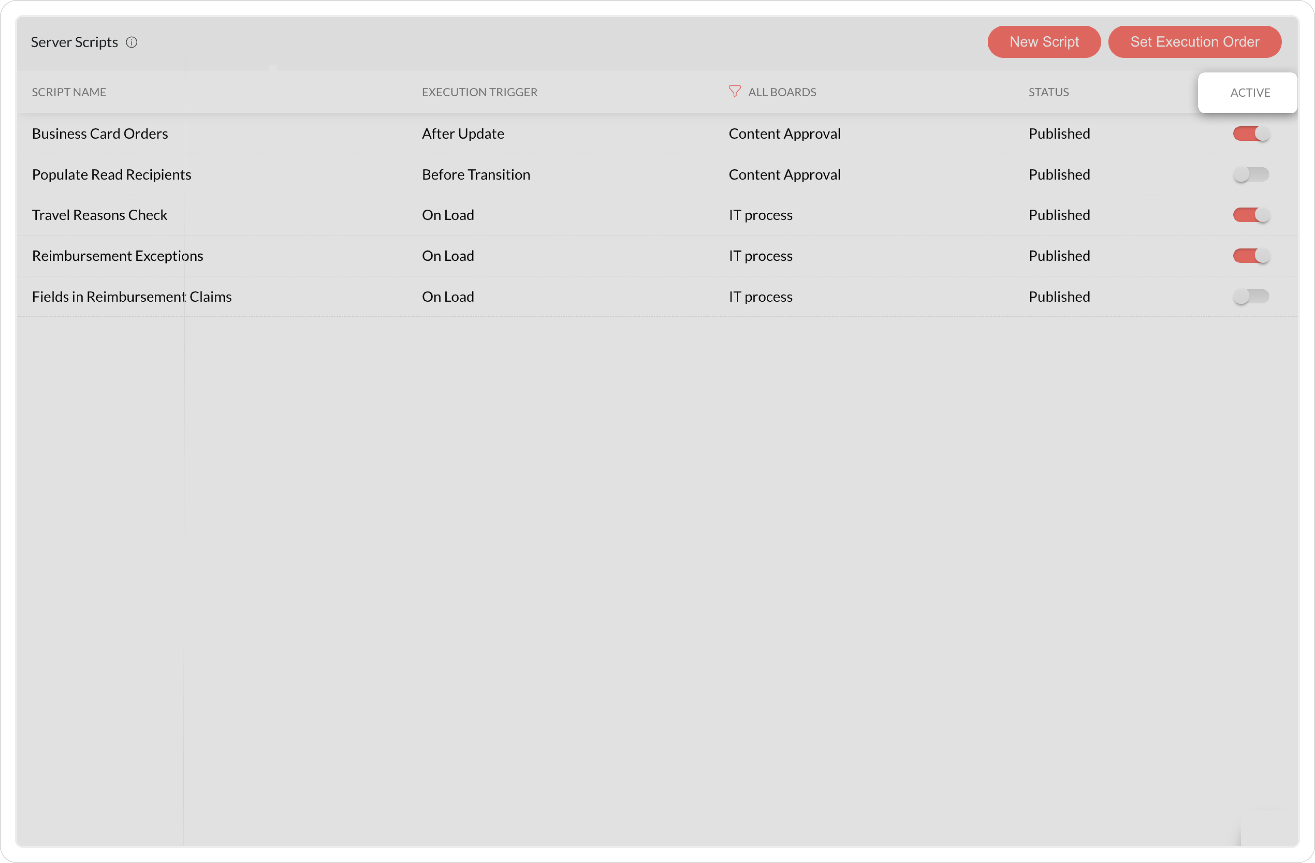The height and width of the screenshot is (863, 1315).
Task: Turn off the Travel Reasons Check toggle
Action: point(1251,215)
